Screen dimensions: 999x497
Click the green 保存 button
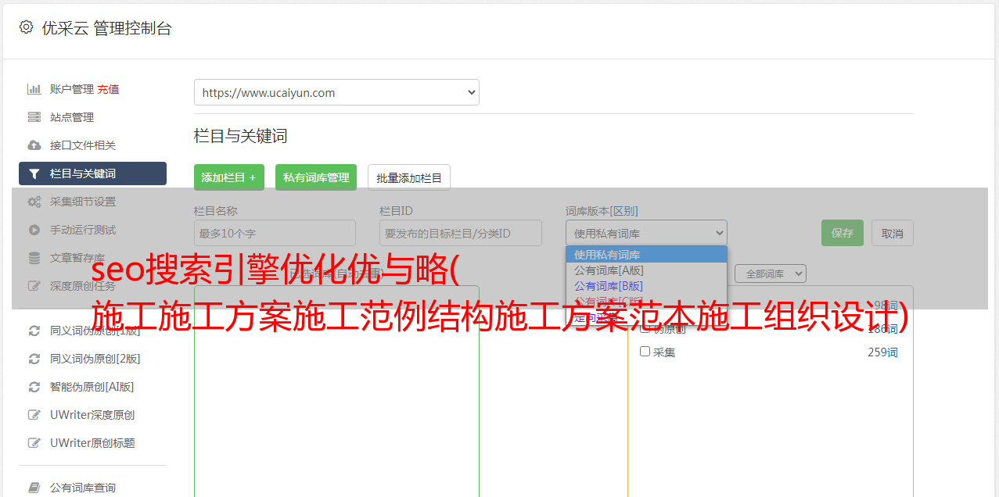coord(843,233)
